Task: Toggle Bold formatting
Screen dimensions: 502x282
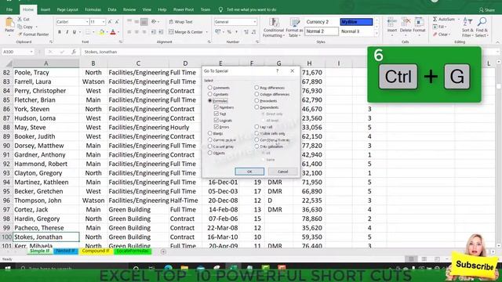Action: point(60,32)
